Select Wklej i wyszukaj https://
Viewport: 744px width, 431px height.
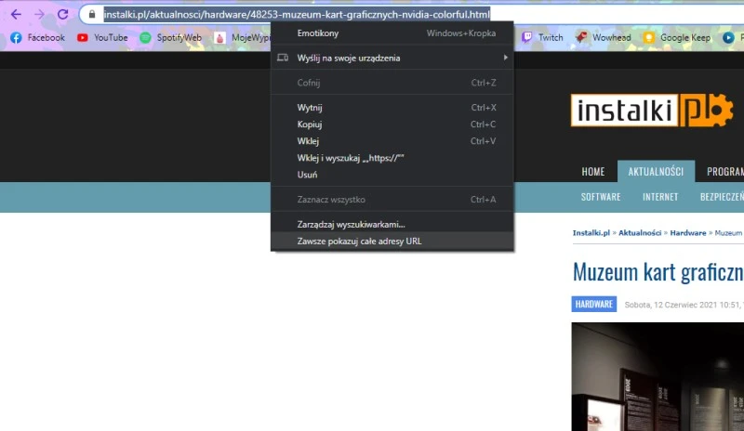[392, 158]
